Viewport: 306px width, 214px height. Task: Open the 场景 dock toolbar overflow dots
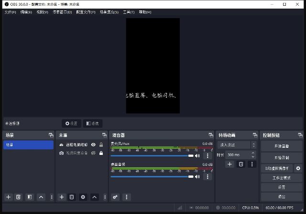[x=52, y=197]
